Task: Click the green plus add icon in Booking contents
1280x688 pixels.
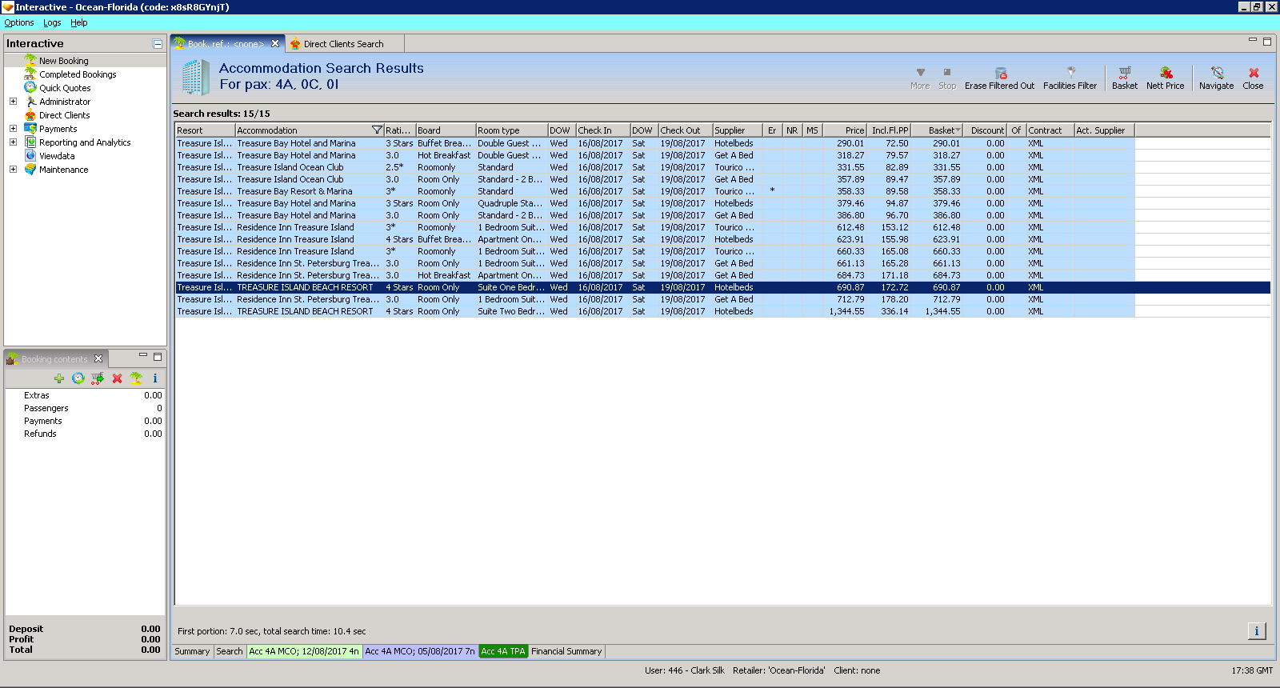Action: [59, 378]
